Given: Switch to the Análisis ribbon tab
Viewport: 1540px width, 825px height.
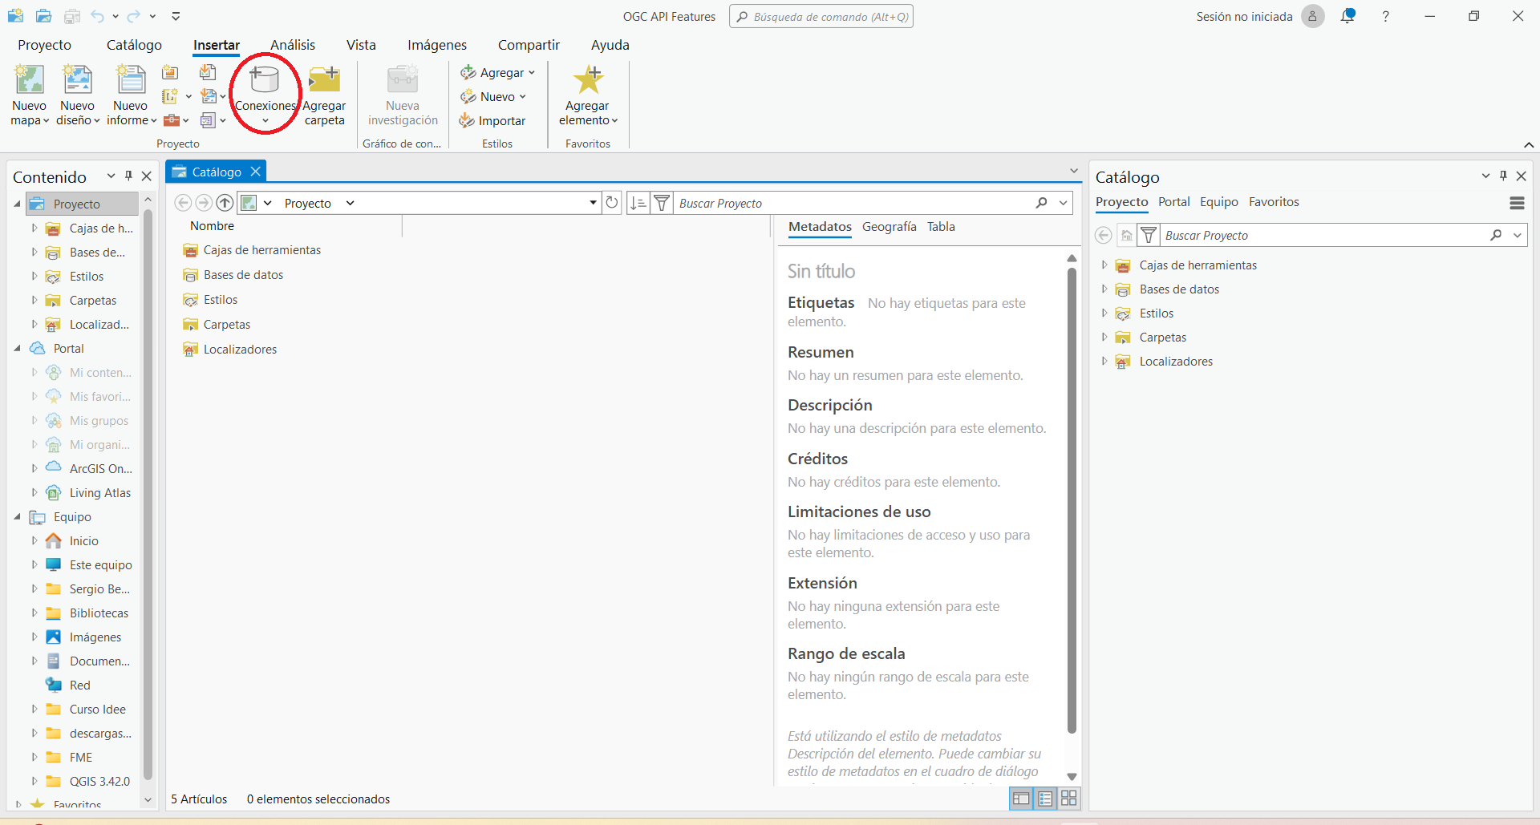Looking at the screenshot, I should 293,45.
